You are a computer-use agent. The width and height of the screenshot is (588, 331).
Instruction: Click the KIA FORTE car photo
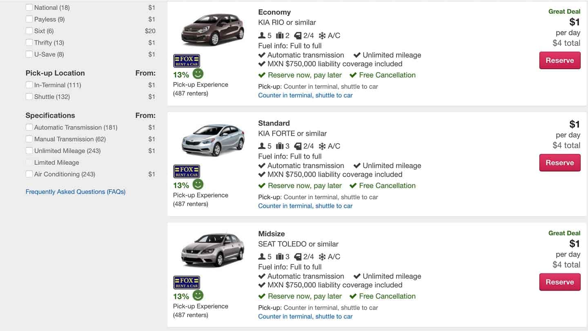coord(212,139)
